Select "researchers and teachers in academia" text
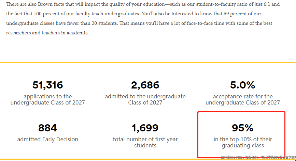This screenshot has height=161, width=296. [47, 33]
